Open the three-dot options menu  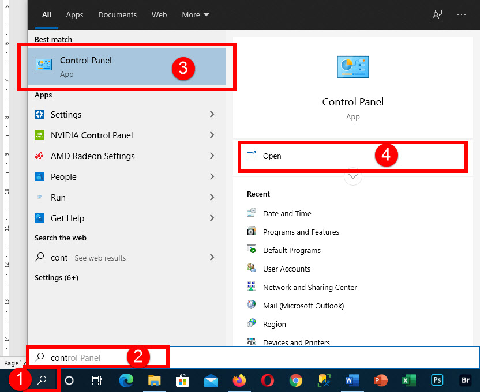(x=462, y=14)
